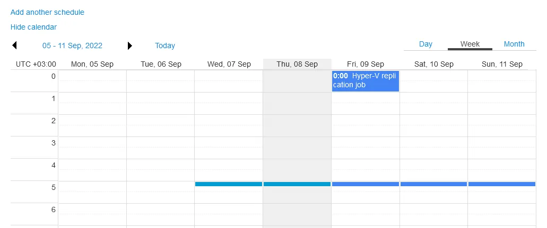Screen dimensions: 547x228
Task: Select the Saturday 5:00 schedule bar
Action: 433,184
